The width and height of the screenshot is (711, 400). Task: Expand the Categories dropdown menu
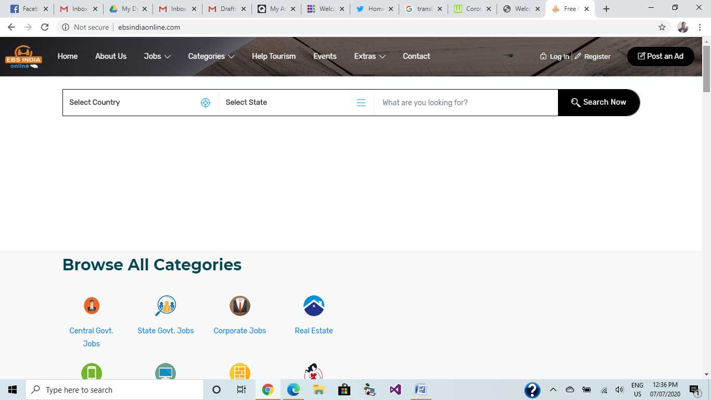(211, 56)
